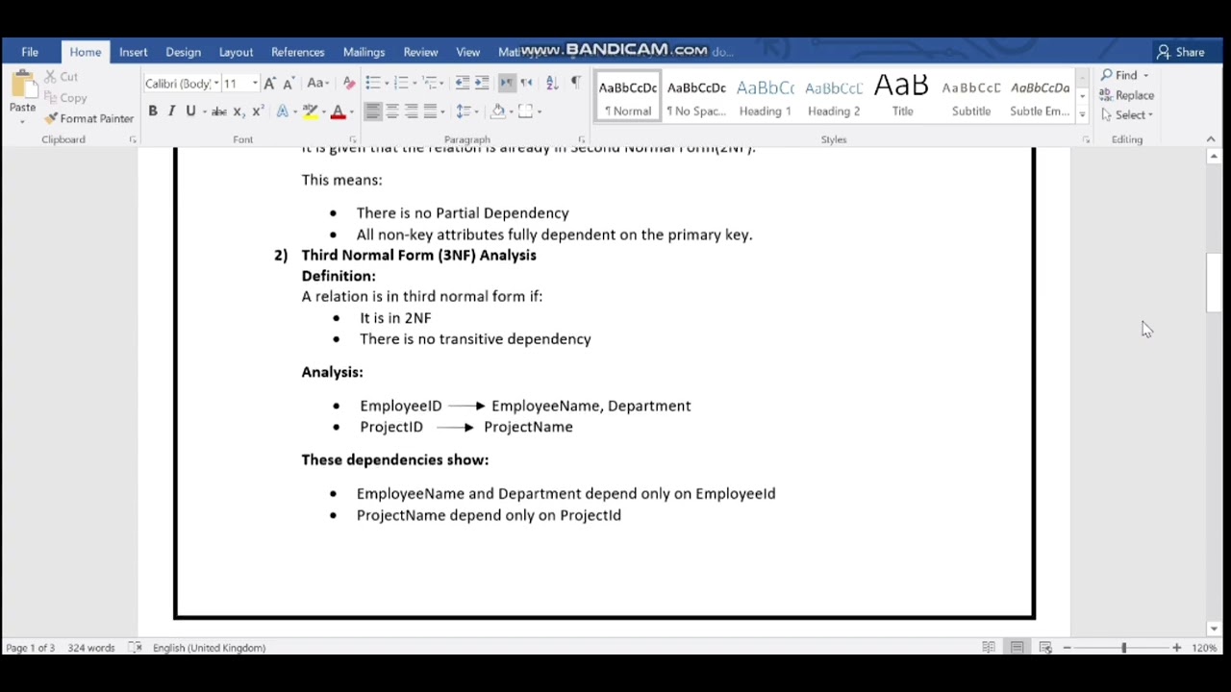Insert a numbered list
This screenshot has height=692, width=1231.
401,83
